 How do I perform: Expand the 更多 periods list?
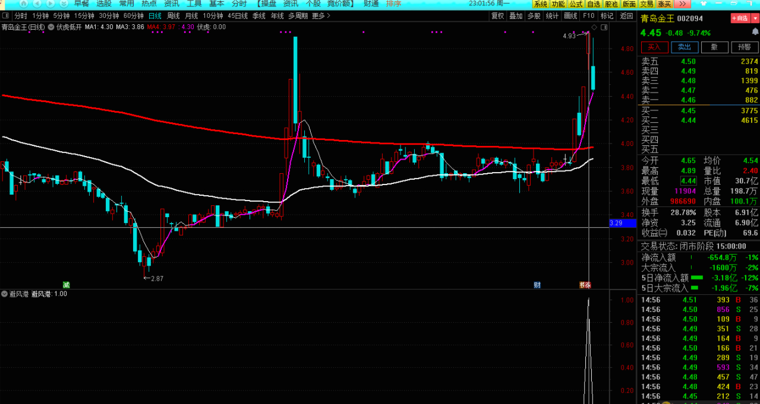click(x=322, y=15)
